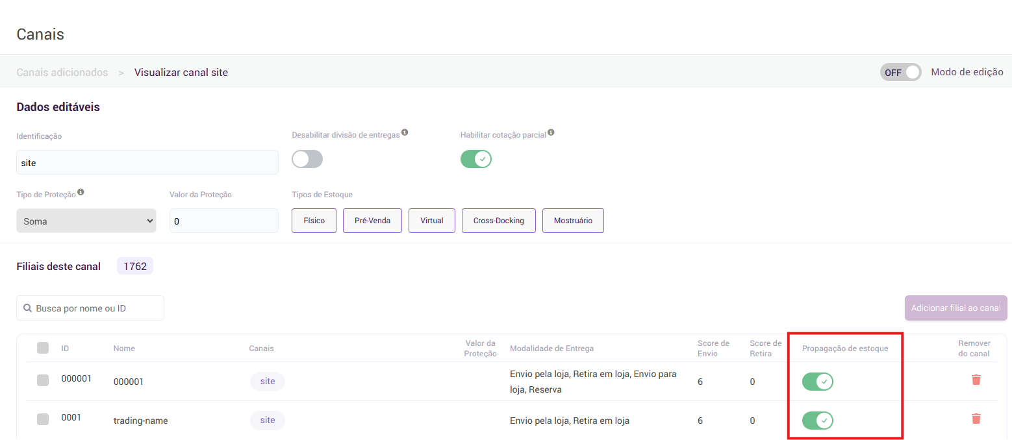
Task: Go back to Canais adicionados breadcrumb
Action: pyautogui.click(x=62, y=72)
